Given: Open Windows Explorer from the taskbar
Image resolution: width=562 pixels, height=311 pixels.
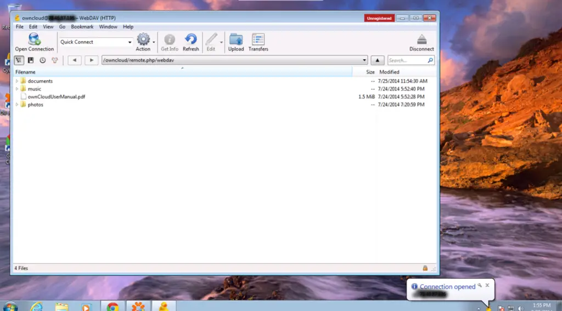Looking at the screenshot, I should pos(61,307).
